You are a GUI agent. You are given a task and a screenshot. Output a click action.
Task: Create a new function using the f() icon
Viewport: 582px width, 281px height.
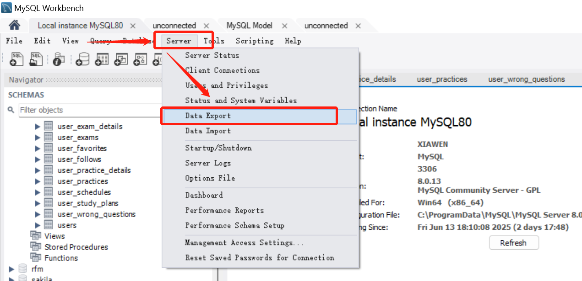point(157,59)
